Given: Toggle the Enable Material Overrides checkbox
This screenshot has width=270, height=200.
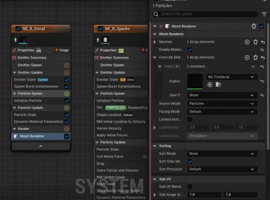Looking at the screenshot, I should [x=190, y=50].
